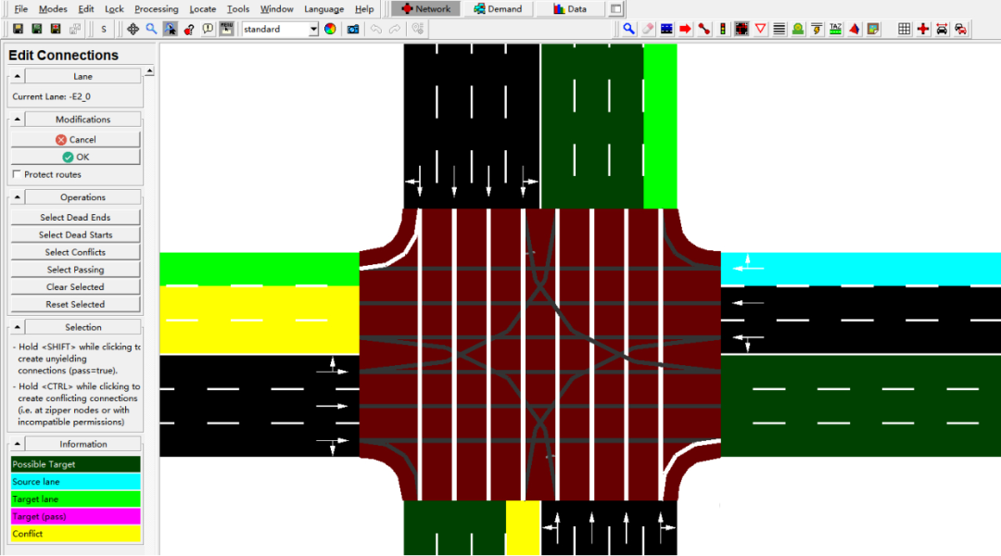Click the inspect magnifier mode icon
The image size is (1001, 556).
click(629, 29)
